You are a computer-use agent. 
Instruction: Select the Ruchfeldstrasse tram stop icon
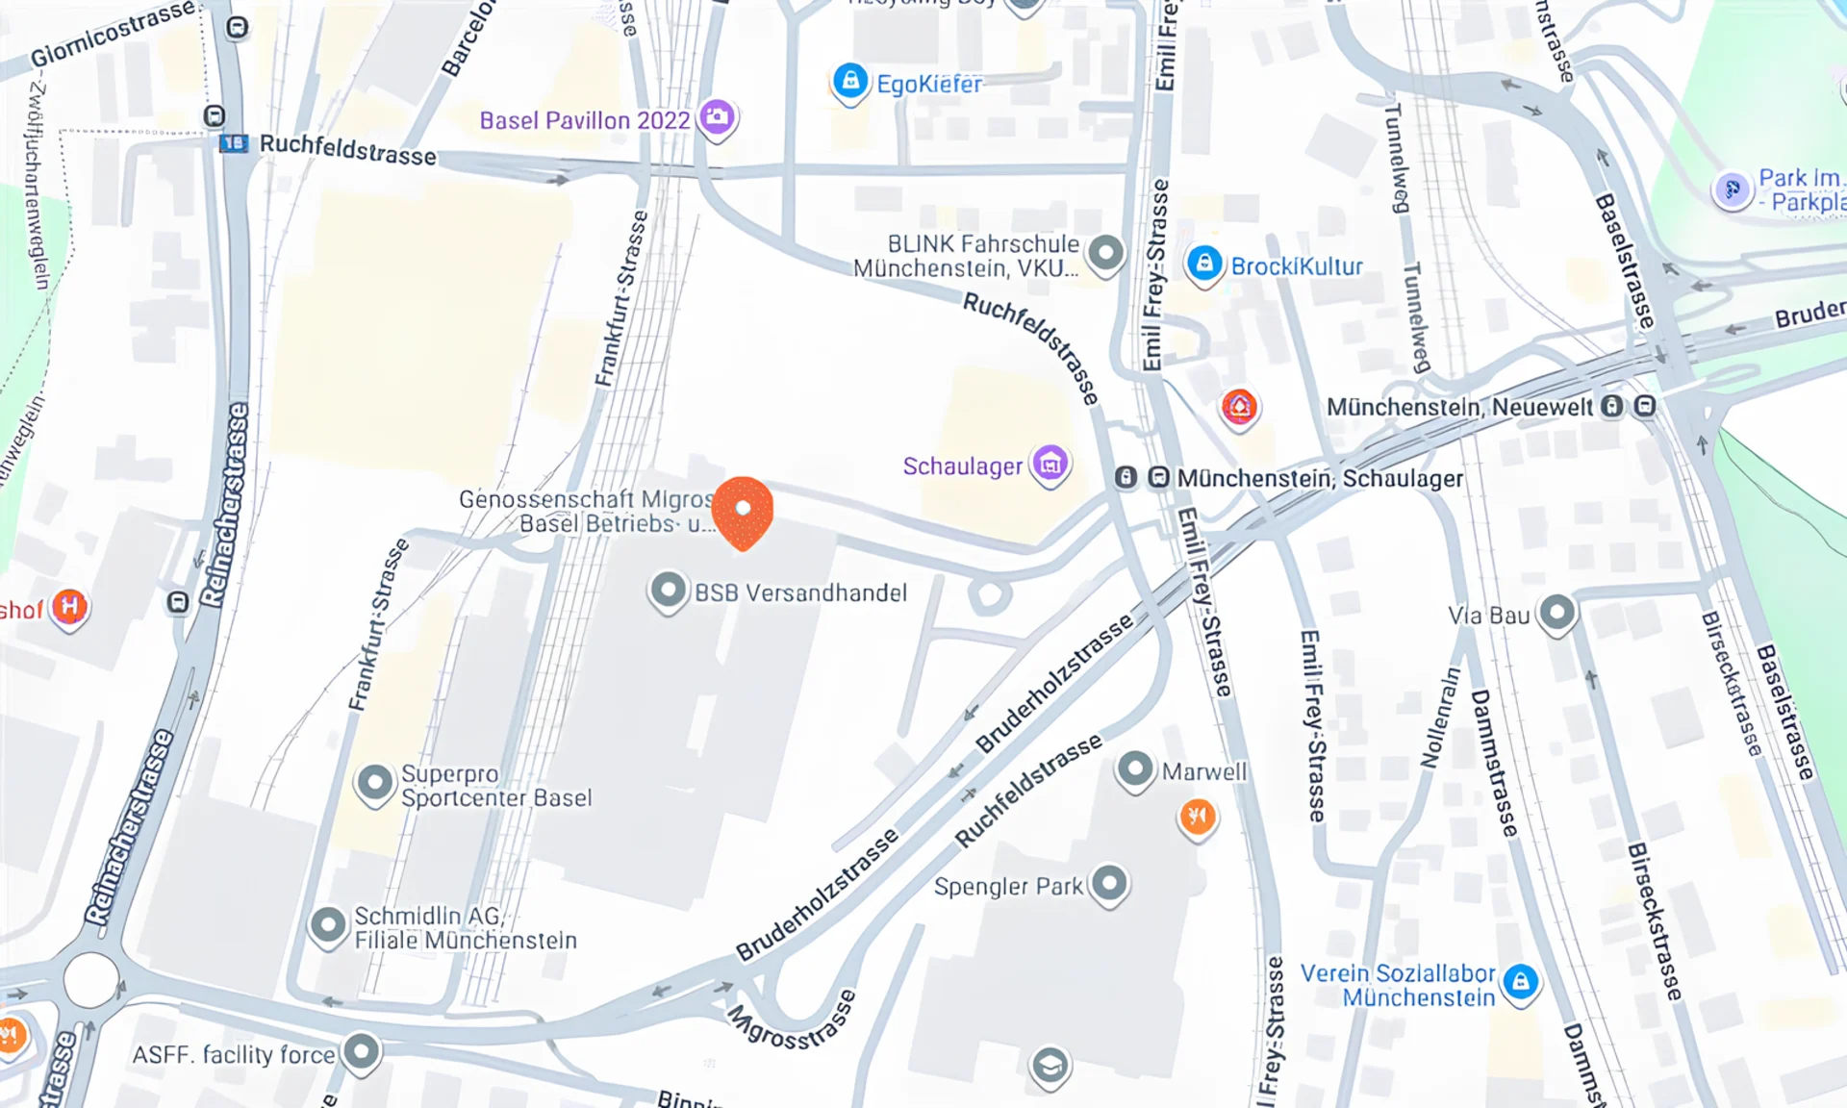234,143
